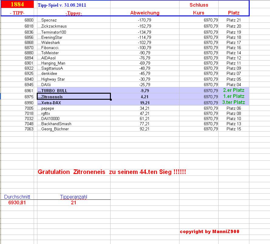
Task: Click the tipper count 21 cell
Action: pyautogui.click(x=73, y=202)
